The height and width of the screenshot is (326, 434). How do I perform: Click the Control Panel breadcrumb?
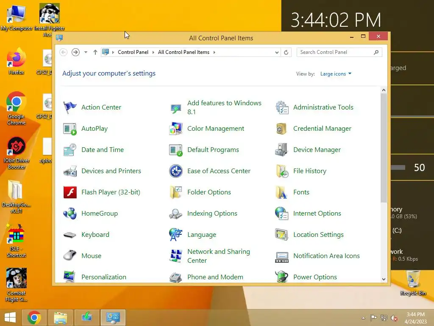click(x=133, y=52)
